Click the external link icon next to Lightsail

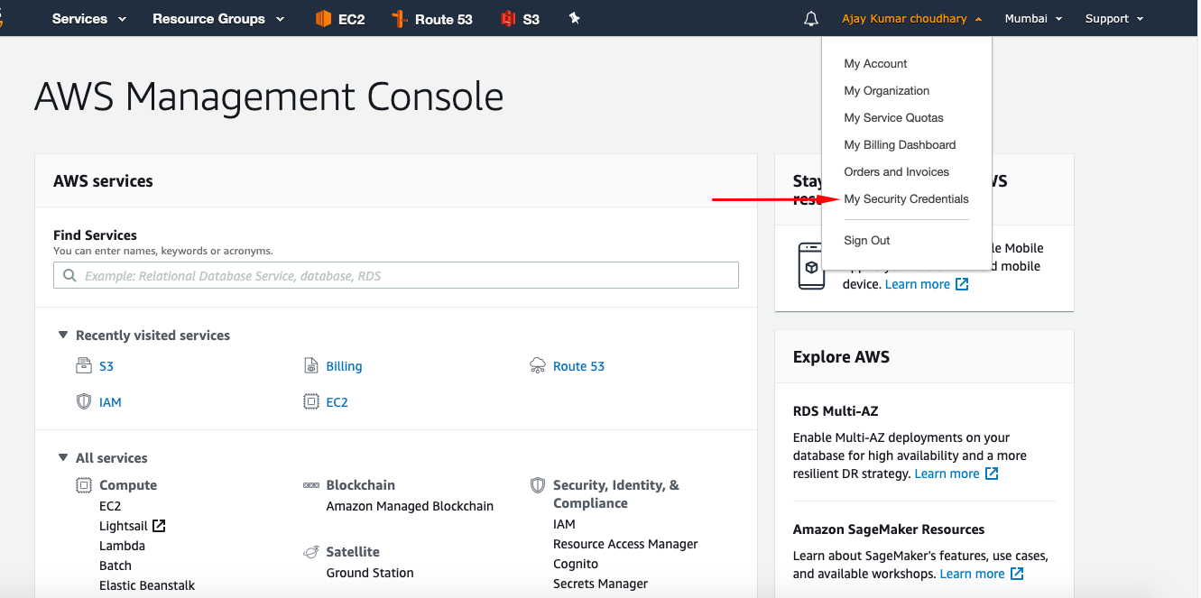pyautogui.click(x=159, y=525)
